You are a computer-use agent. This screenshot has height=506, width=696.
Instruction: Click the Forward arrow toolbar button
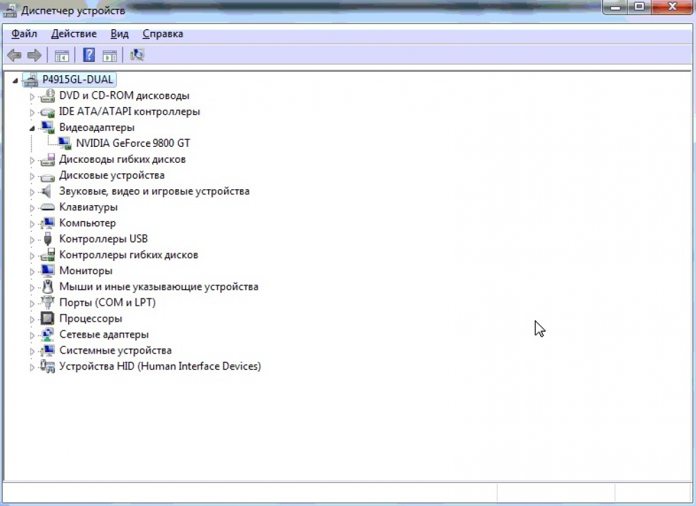pos(34,56)
